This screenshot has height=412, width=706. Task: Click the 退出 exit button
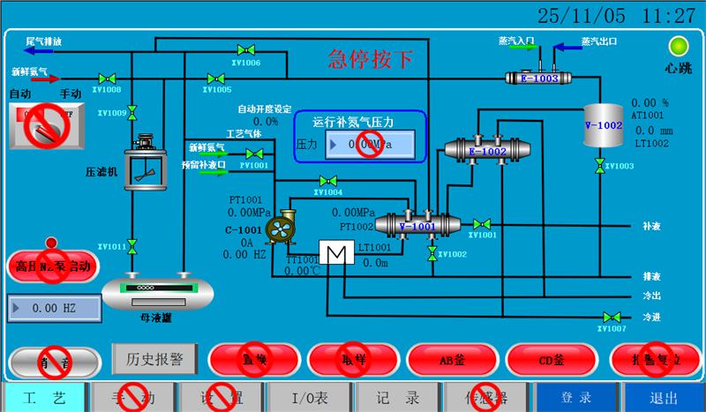(662, 397)
